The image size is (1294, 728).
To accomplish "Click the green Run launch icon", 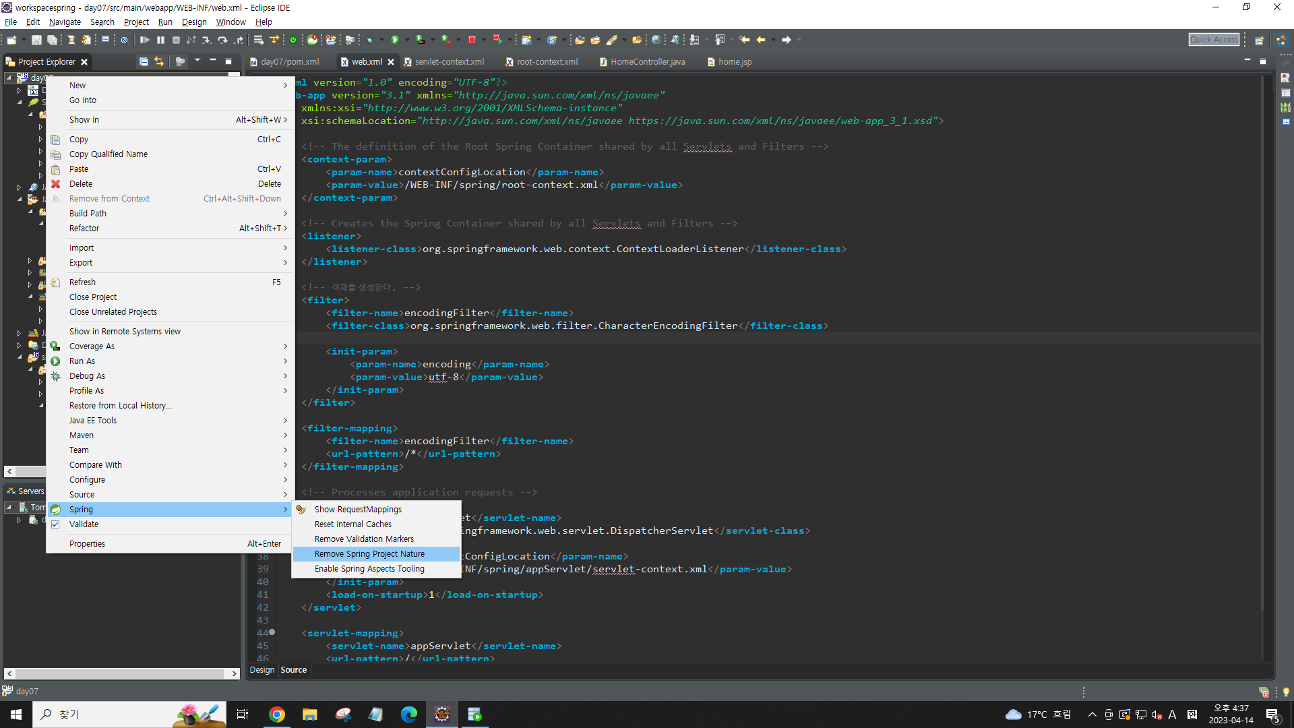I will pyautogui.click(x=395, y=40).
